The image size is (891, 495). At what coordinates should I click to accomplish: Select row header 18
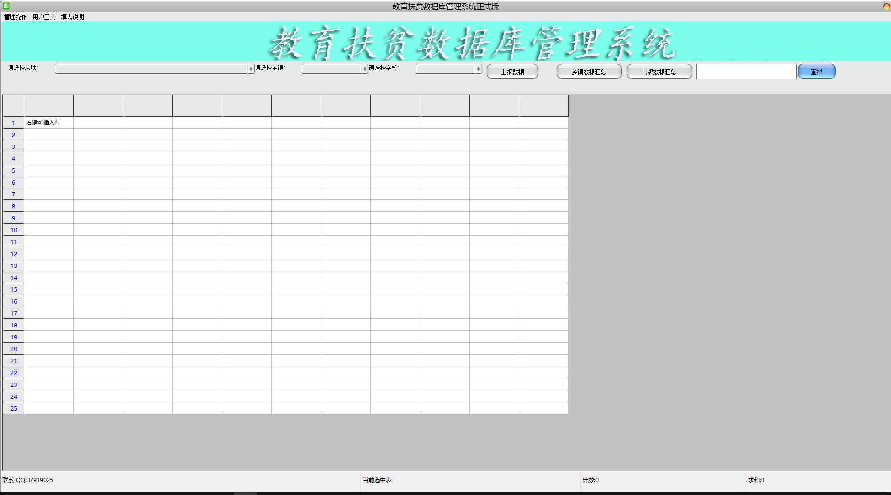(13, 325)
